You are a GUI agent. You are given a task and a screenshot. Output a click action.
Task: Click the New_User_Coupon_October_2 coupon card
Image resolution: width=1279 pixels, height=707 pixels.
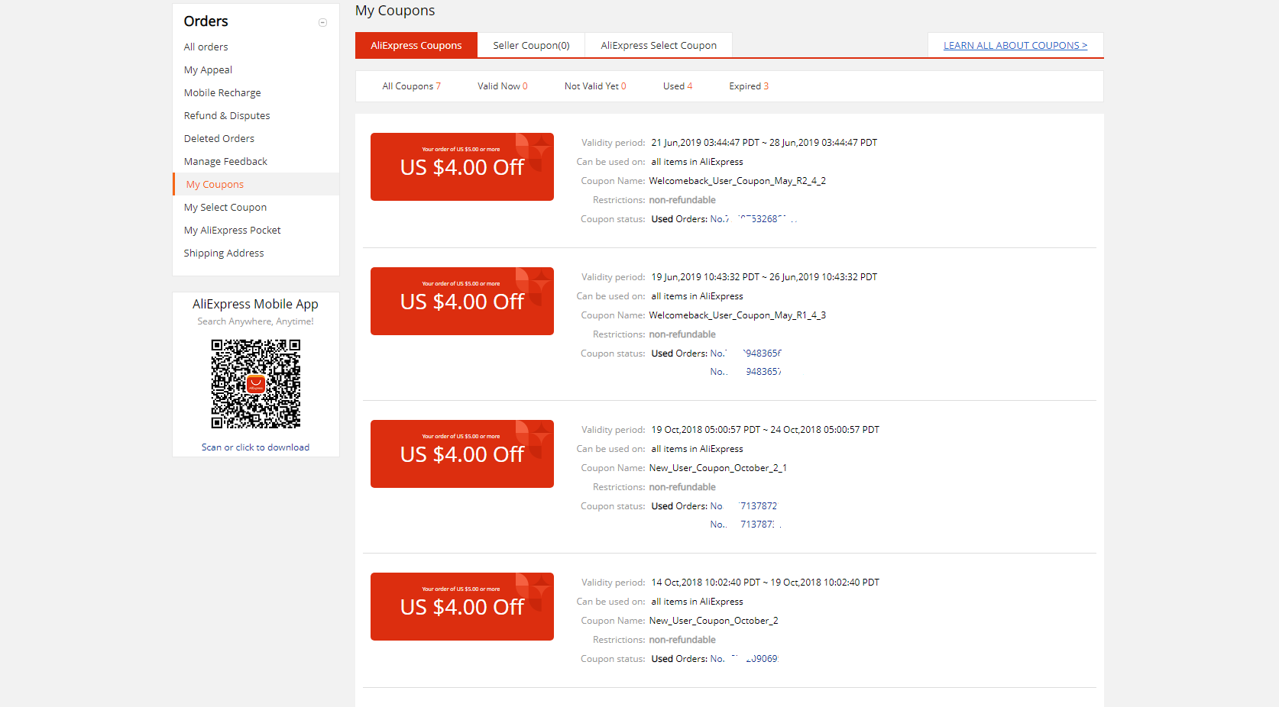[x=462, y=606]
